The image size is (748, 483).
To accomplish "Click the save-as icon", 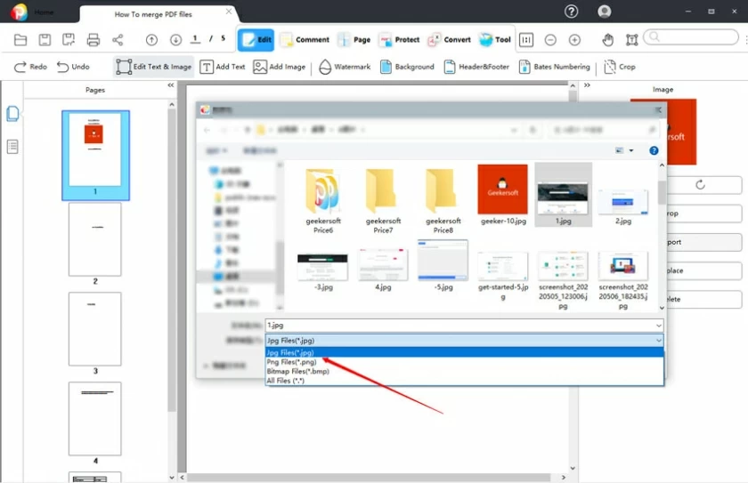I will click(x=69, y=40).
